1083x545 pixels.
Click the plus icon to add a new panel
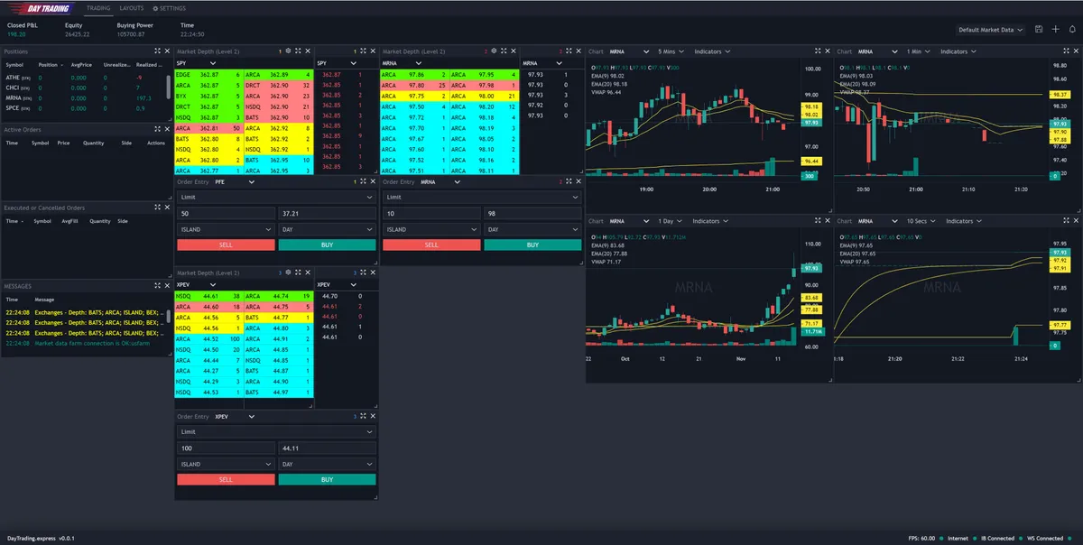point(1056,29)
